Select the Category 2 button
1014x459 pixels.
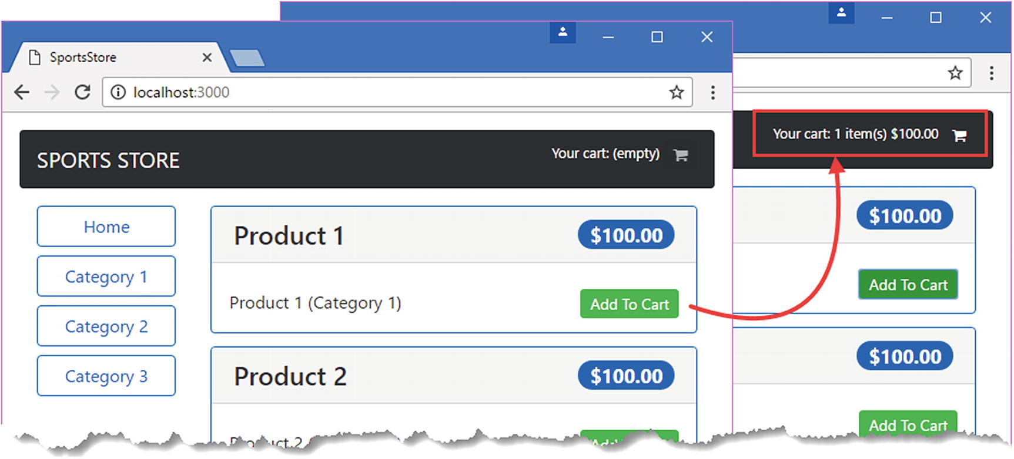tap(106, 326)
